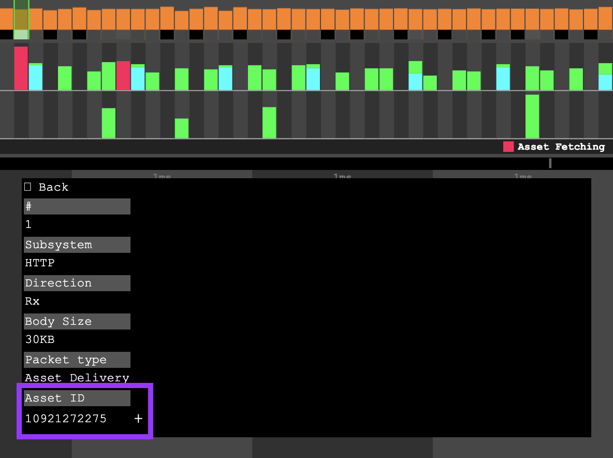
Task: Click the green-highlighted frame in the orange frame bar
Action: tap(21, 20)
